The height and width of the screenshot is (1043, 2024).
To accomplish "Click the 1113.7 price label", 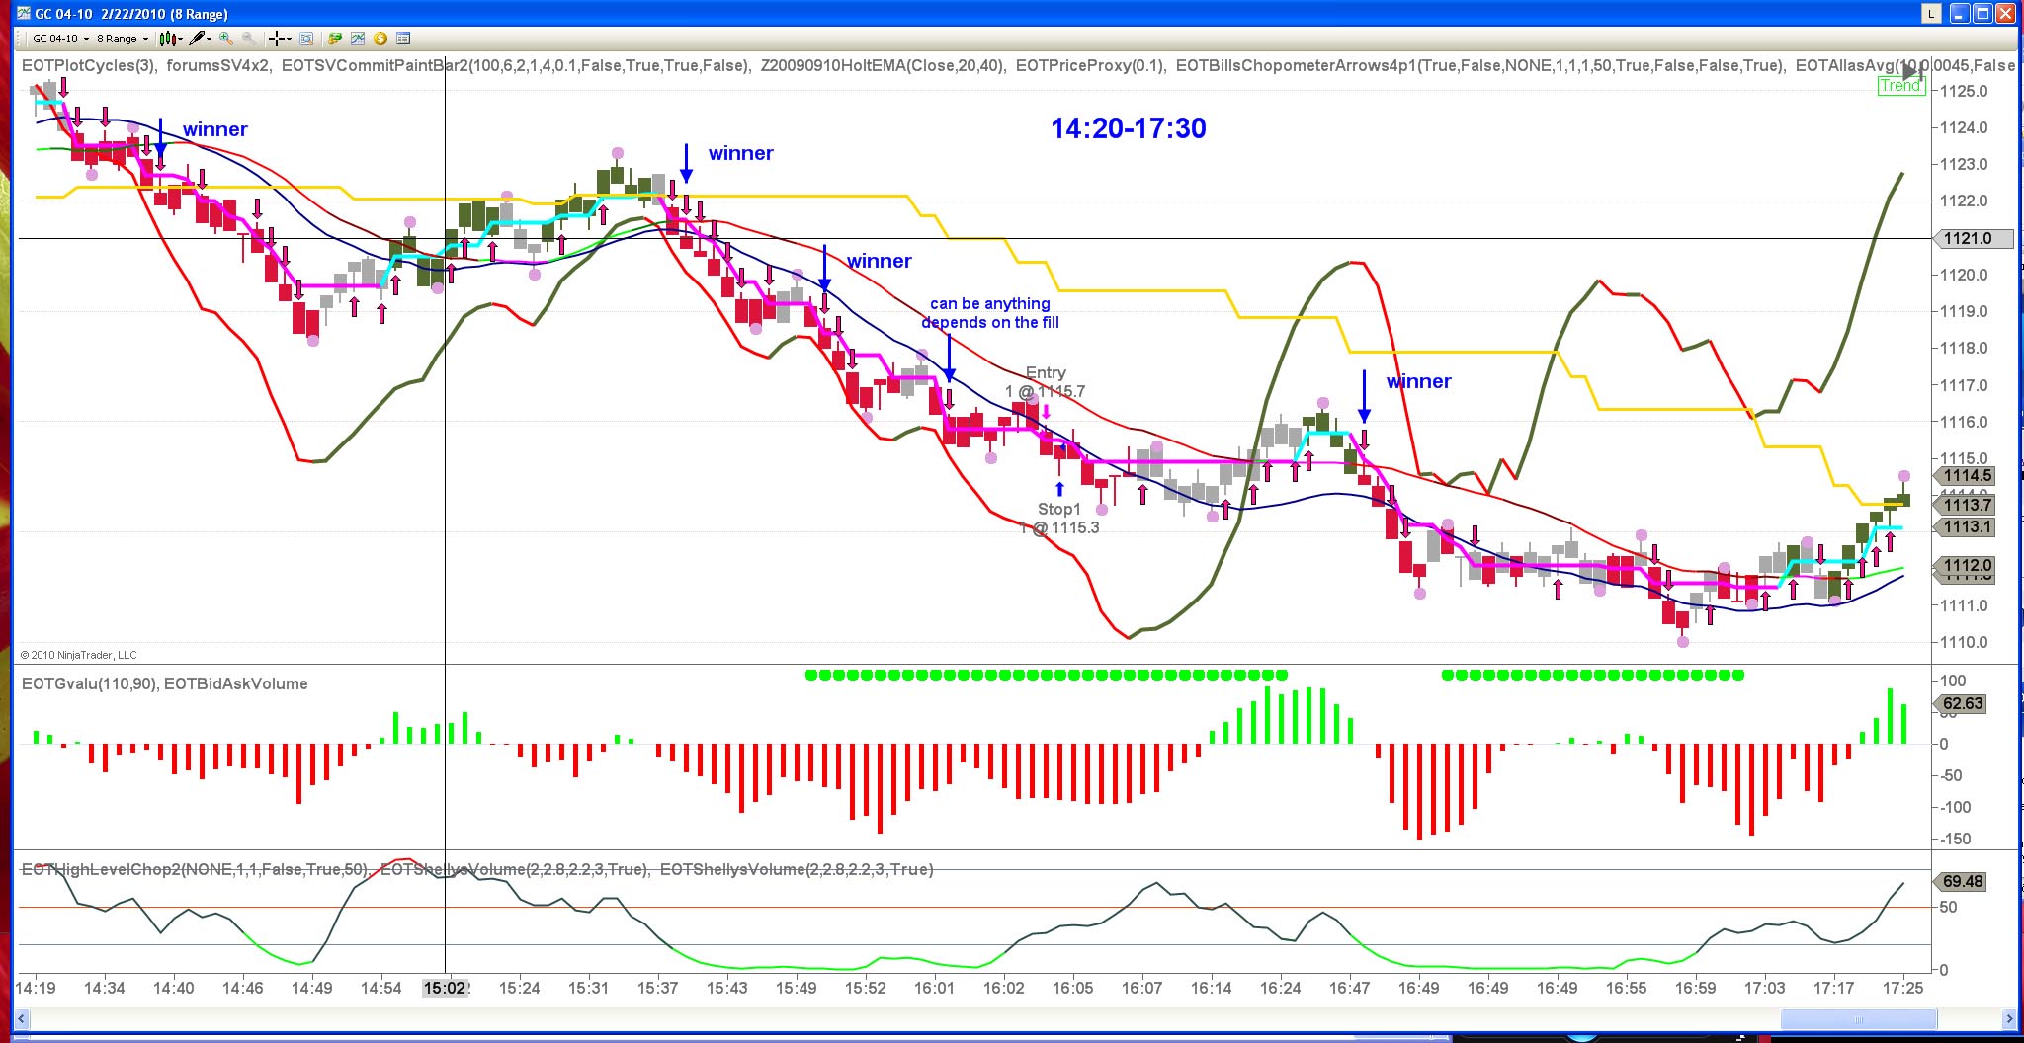I will 1967,505.
